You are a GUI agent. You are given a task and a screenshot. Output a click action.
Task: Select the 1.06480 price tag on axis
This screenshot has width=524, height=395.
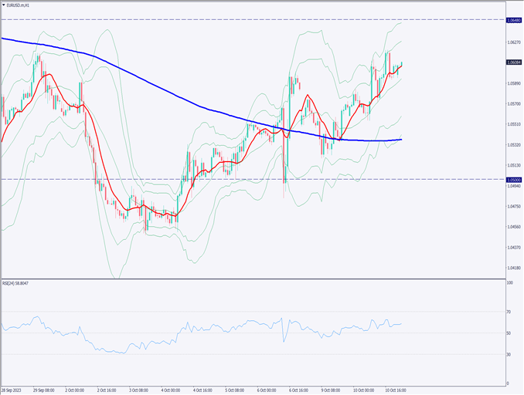[x=513, y=19]
